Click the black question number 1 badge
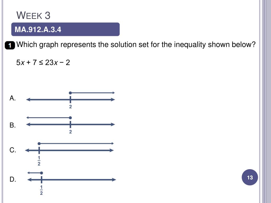Viewport: 271px width, 203px height. 10,45
